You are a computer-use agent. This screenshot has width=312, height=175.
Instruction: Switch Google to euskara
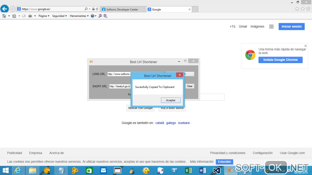coord(184,123)
